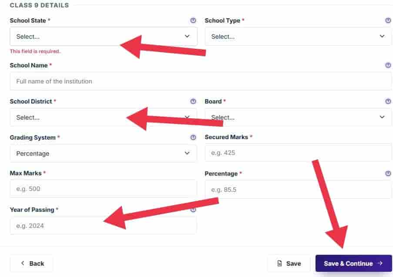Click the School State help icon

point(193,20)
